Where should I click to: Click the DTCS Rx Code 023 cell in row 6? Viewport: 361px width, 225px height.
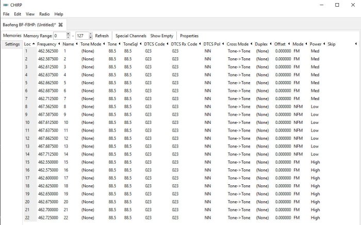[175, 91]
